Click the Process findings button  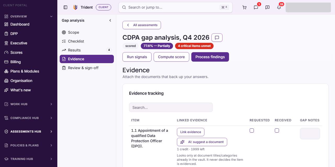[x=210, y=57]
